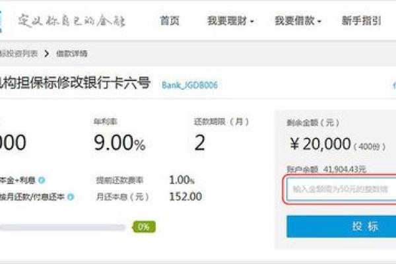Viewport: 396px width, 264px height.
Task: Open the 首页 navigation item
Action: click(x=170, y=20)
